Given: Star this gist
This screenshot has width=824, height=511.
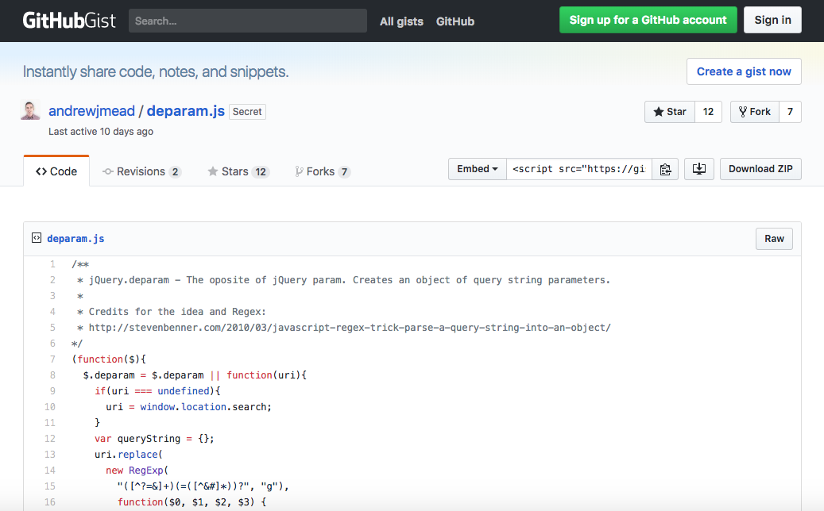Looking at the screenshot, I should pyautogui.click(x=670, y=112).
